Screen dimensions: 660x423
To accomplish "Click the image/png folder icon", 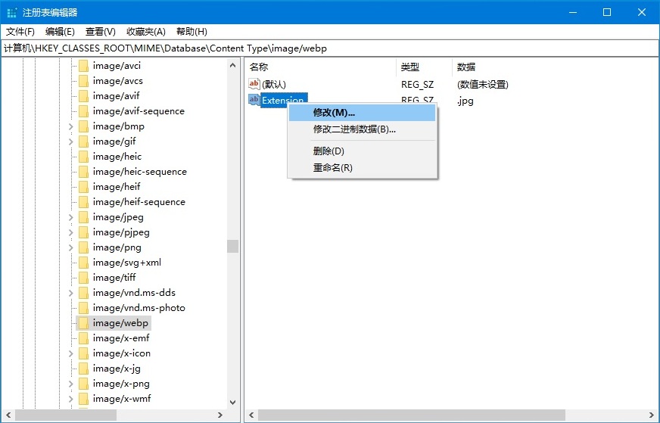I will tap(83, 247).
